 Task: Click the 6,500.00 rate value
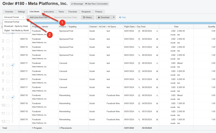coord(181,87)
